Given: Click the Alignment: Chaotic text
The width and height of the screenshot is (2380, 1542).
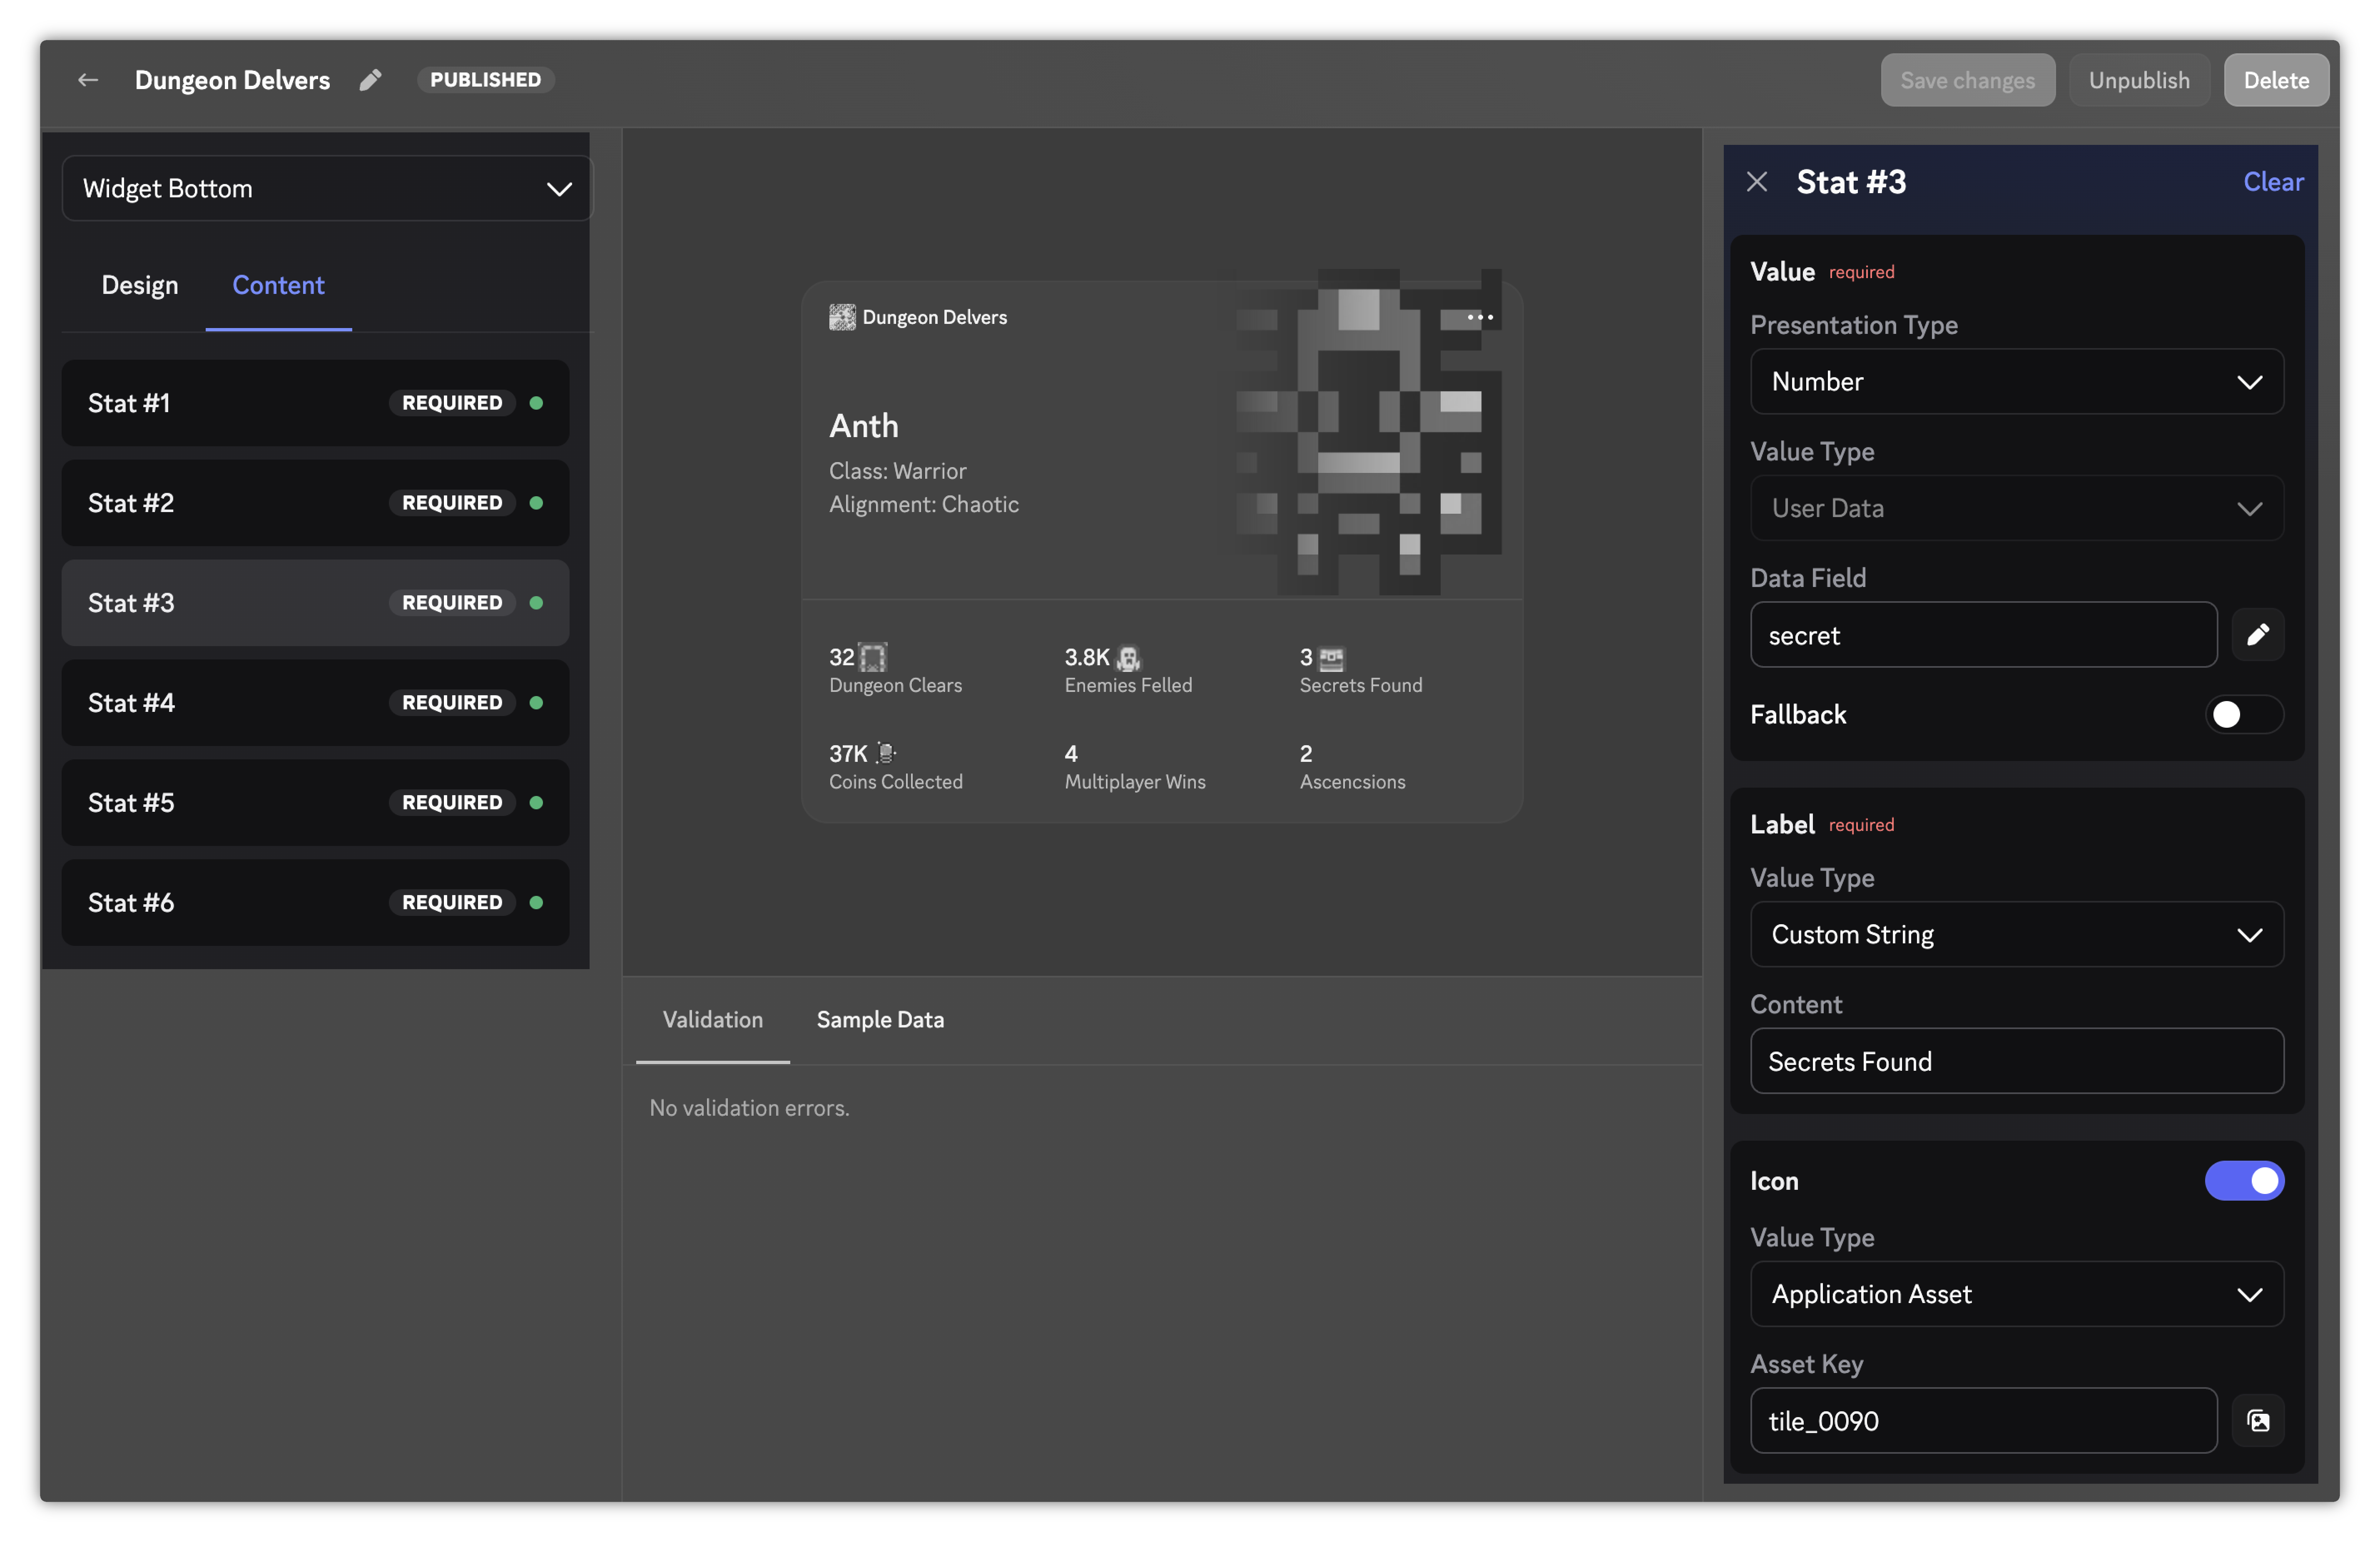Looking at the screenshot, I should click(x=924, y=504).
